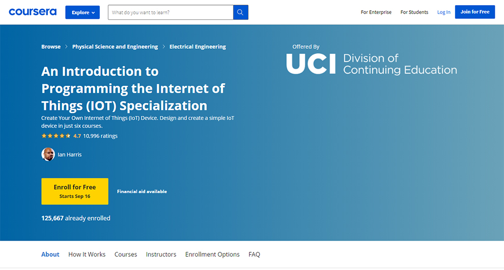The height and width of the screenshot is (270, 504).
Task: Open Electrical Engineering breadcrumb
Action: pyautogui.click(x=198, y=47)
